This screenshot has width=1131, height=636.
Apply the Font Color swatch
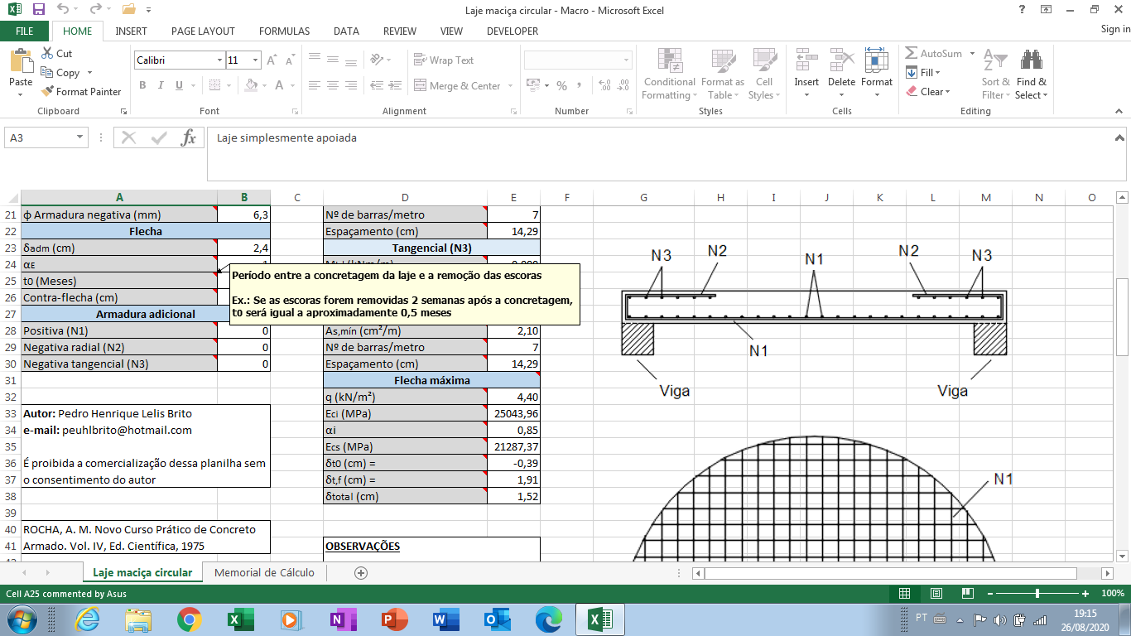(x=278, y=85)
